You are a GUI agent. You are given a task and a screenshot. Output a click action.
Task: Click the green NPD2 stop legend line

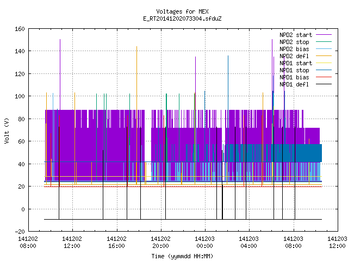coord(324,42)
